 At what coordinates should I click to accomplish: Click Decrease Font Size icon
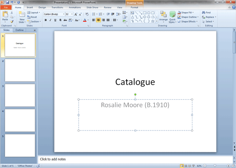[x=80, y=14]
